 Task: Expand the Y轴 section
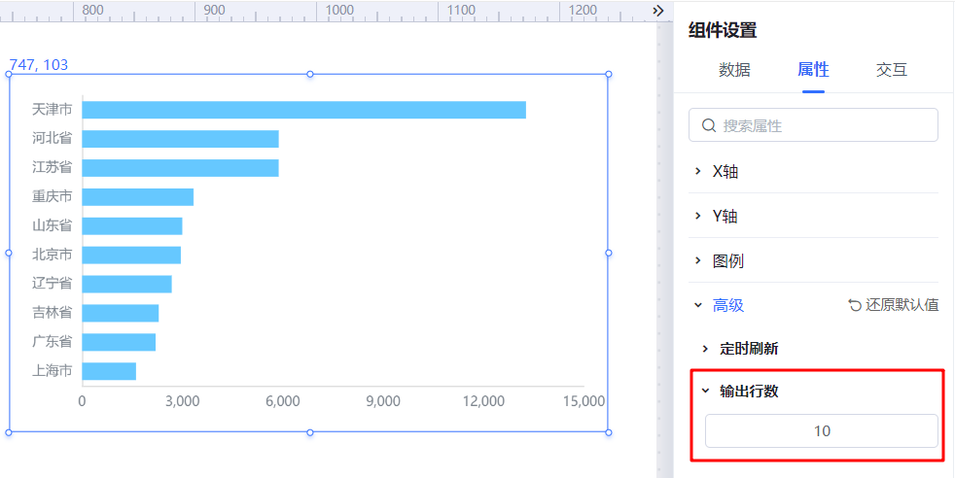click(x=813, y=216)
